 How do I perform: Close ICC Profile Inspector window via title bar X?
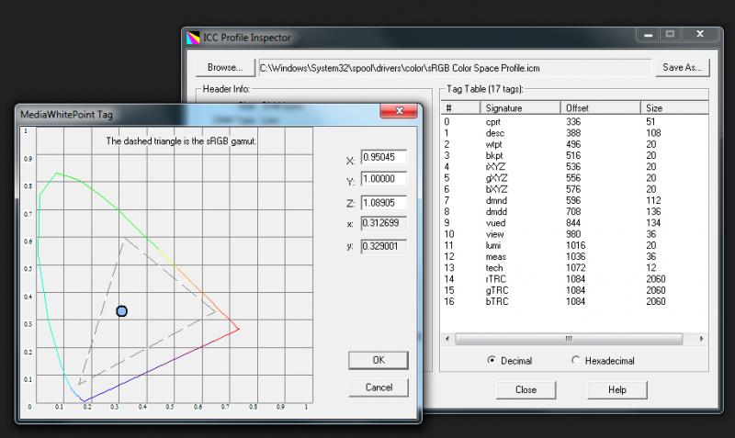click(700, 34)
